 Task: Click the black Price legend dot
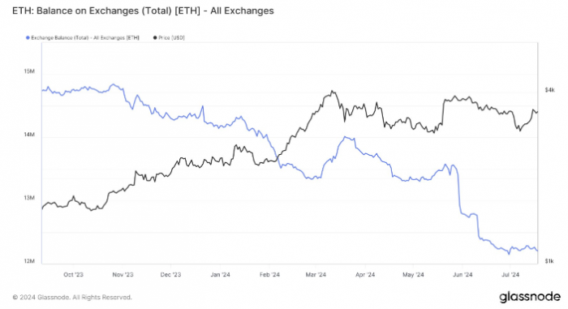point(155,37)
